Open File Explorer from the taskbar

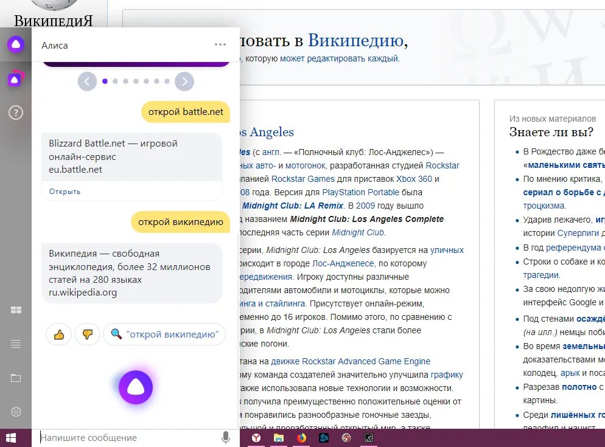(279, 438)
